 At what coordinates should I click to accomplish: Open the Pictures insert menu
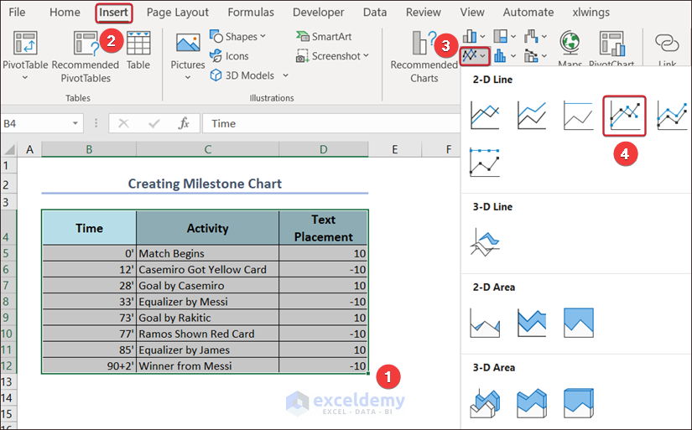tap(188, 55)
